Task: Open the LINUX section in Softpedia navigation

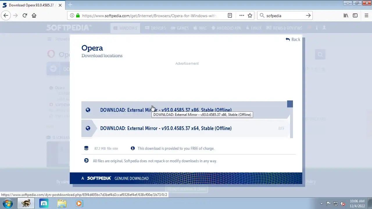Action: [x=254, y=28]
